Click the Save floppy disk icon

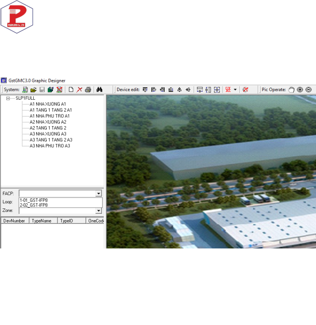(x=42, y=90)
